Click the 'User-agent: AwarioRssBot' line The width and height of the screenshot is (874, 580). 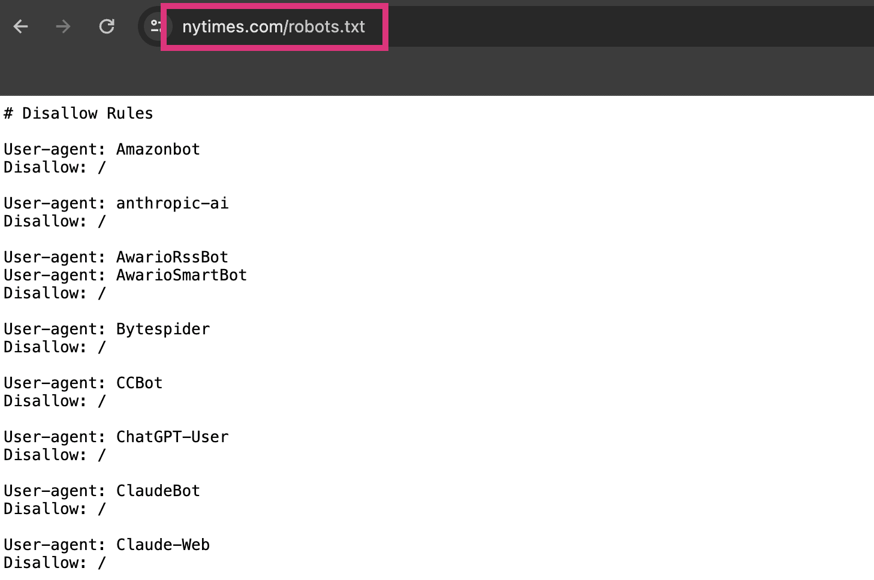(x=116, y=257)
